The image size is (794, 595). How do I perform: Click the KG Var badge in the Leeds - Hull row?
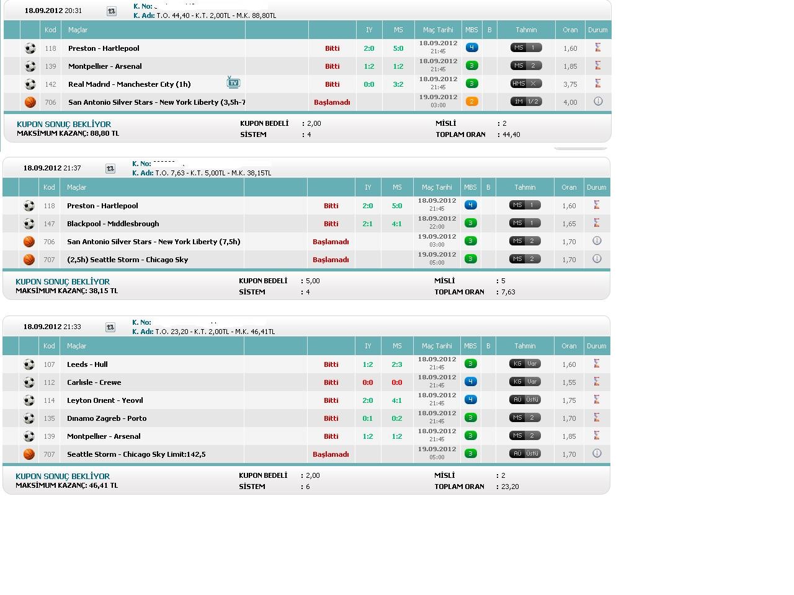tap(525, 364)
